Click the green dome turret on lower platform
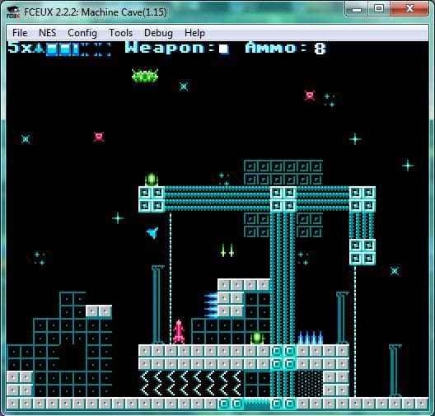This screenshot has height=416, width=435. coord(257,338)
